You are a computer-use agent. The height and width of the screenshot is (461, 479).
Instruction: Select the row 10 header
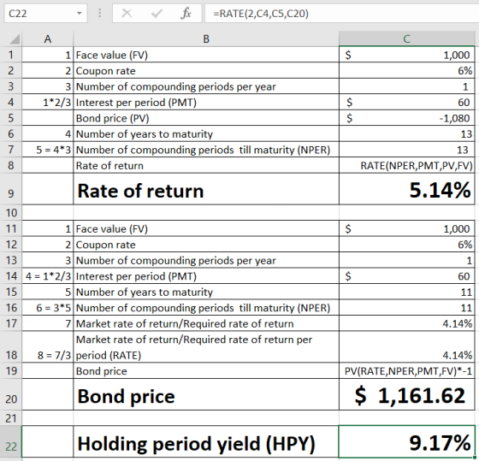[x=11, y=212]
